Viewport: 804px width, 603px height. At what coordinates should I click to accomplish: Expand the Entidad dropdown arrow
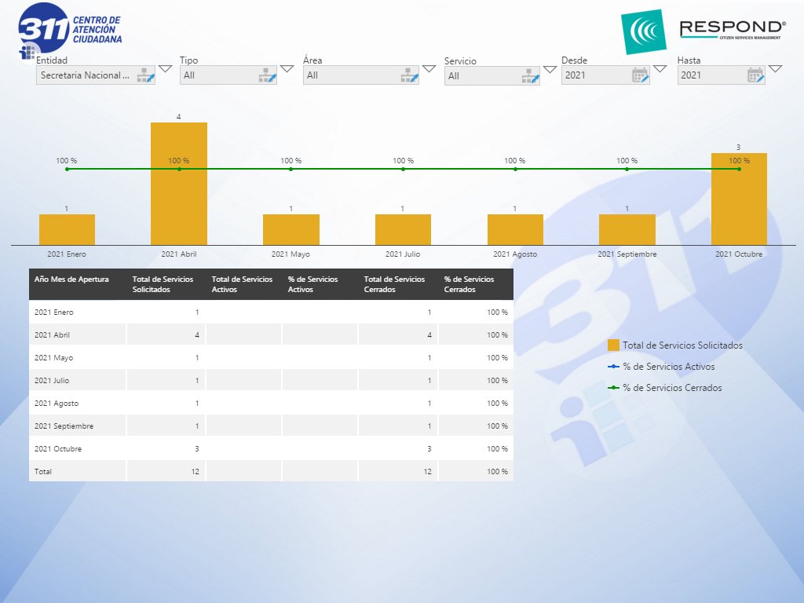[165, 69]
